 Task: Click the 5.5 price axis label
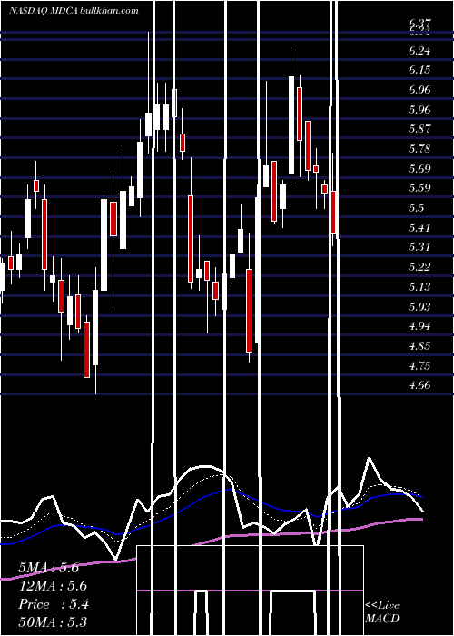pos(416,208)
